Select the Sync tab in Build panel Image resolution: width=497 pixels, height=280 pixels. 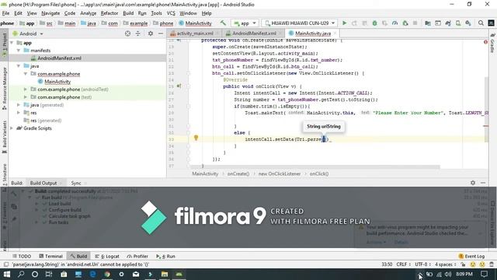tap(76, 184)
